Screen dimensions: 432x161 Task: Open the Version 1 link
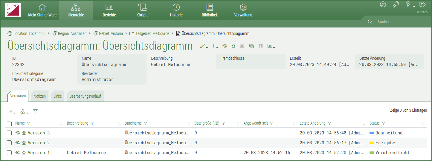pyautogui.click(x=39, y=153)
